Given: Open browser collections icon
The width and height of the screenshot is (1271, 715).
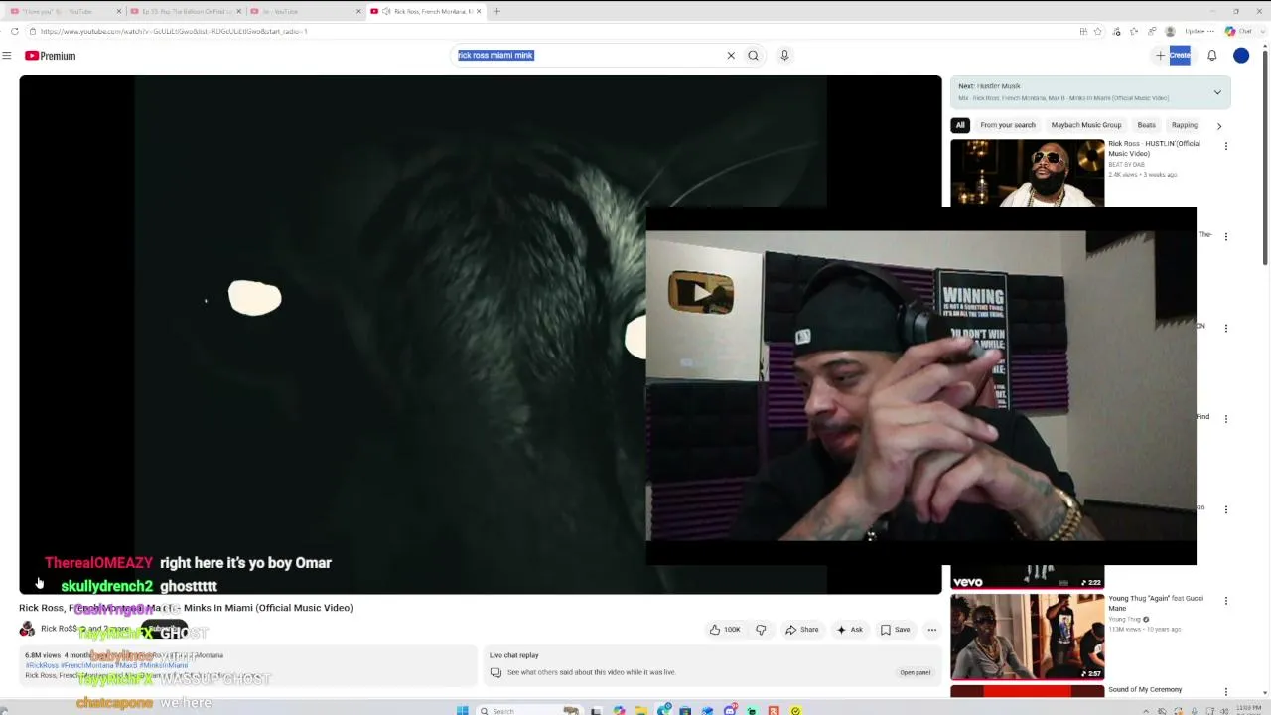Looking at the screenshot, I should pos(1152,31).
